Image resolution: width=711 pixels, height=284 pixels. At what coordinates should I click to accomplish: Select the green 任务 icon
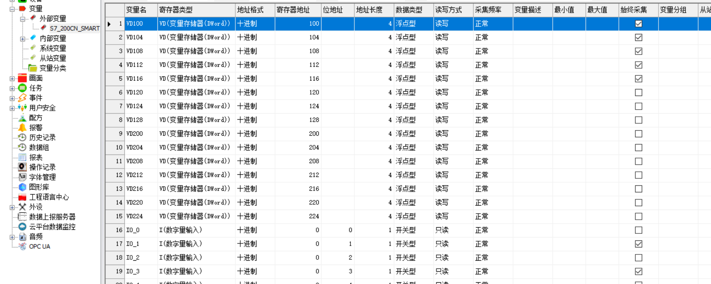tap(22, 88)
